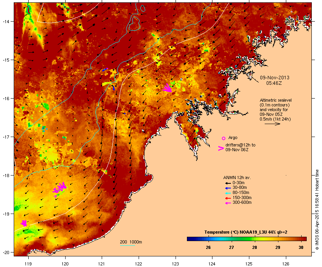Click latitude axis label -14
This screenshot has height=267, width=322.
tap(5, 21)
